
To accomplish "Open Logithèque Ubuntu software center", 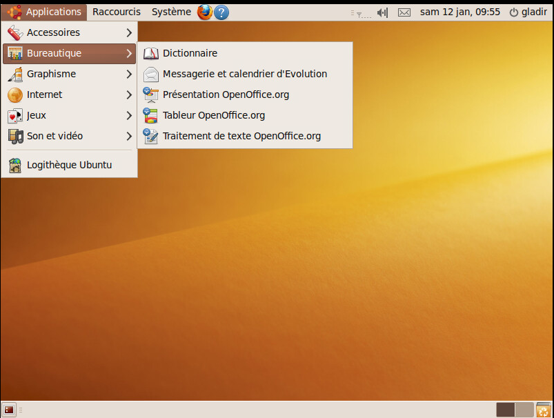I will tap(69, 165).
